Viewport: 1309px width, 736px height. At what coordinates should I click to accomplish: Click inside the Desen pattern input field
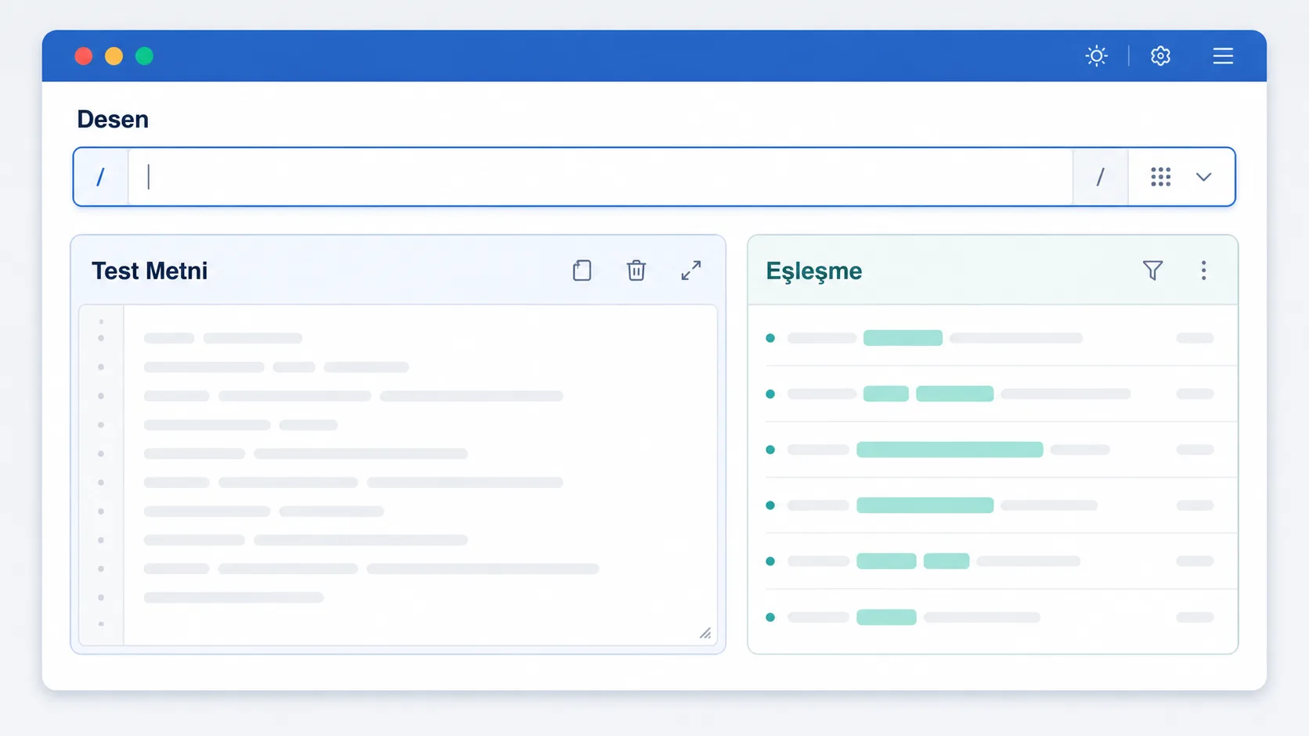coord(600,177)
